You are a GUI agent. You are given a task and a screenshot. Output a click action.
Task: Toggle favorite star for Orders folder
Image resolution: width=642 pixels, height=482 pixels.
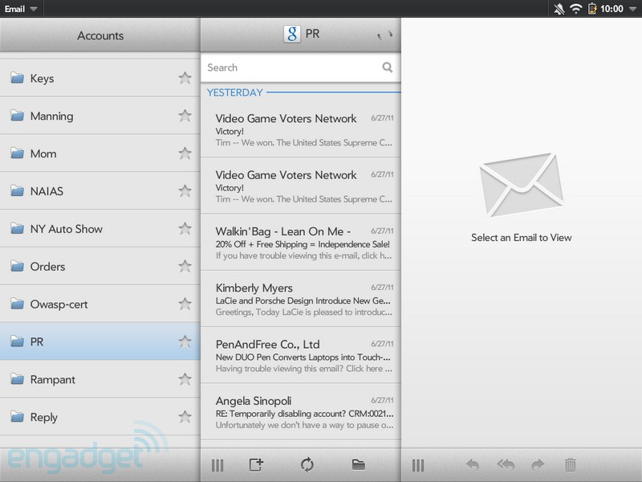click(x=185, y=266)
